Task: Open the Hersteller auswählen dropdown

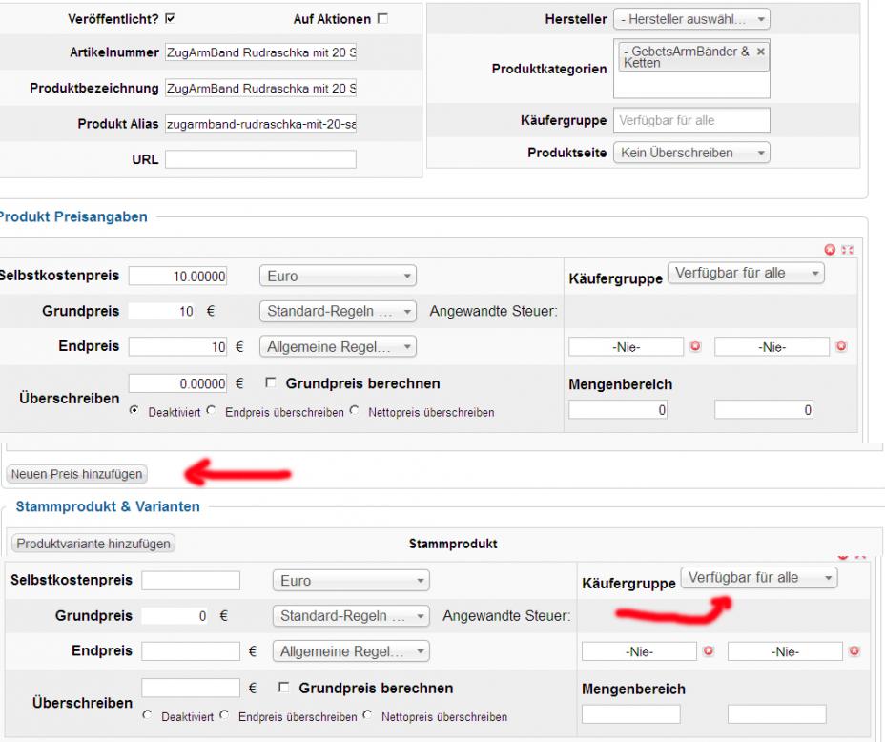Action: (x=691, y=19)
